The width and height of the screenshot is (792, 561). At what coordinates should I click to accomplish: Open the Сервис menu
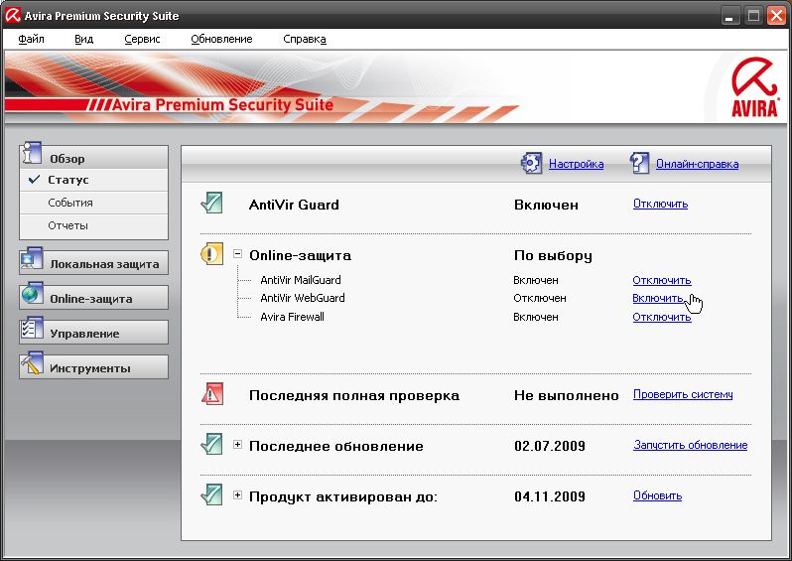coord(142,40)
